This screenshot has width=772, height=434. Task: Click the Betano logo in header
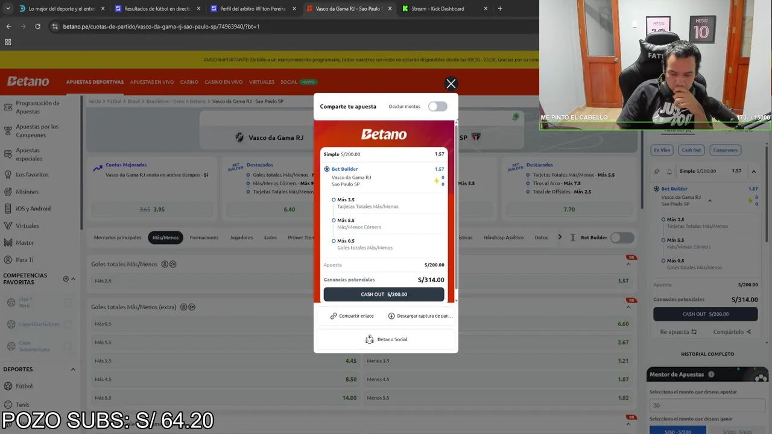(x=28, y=81)
